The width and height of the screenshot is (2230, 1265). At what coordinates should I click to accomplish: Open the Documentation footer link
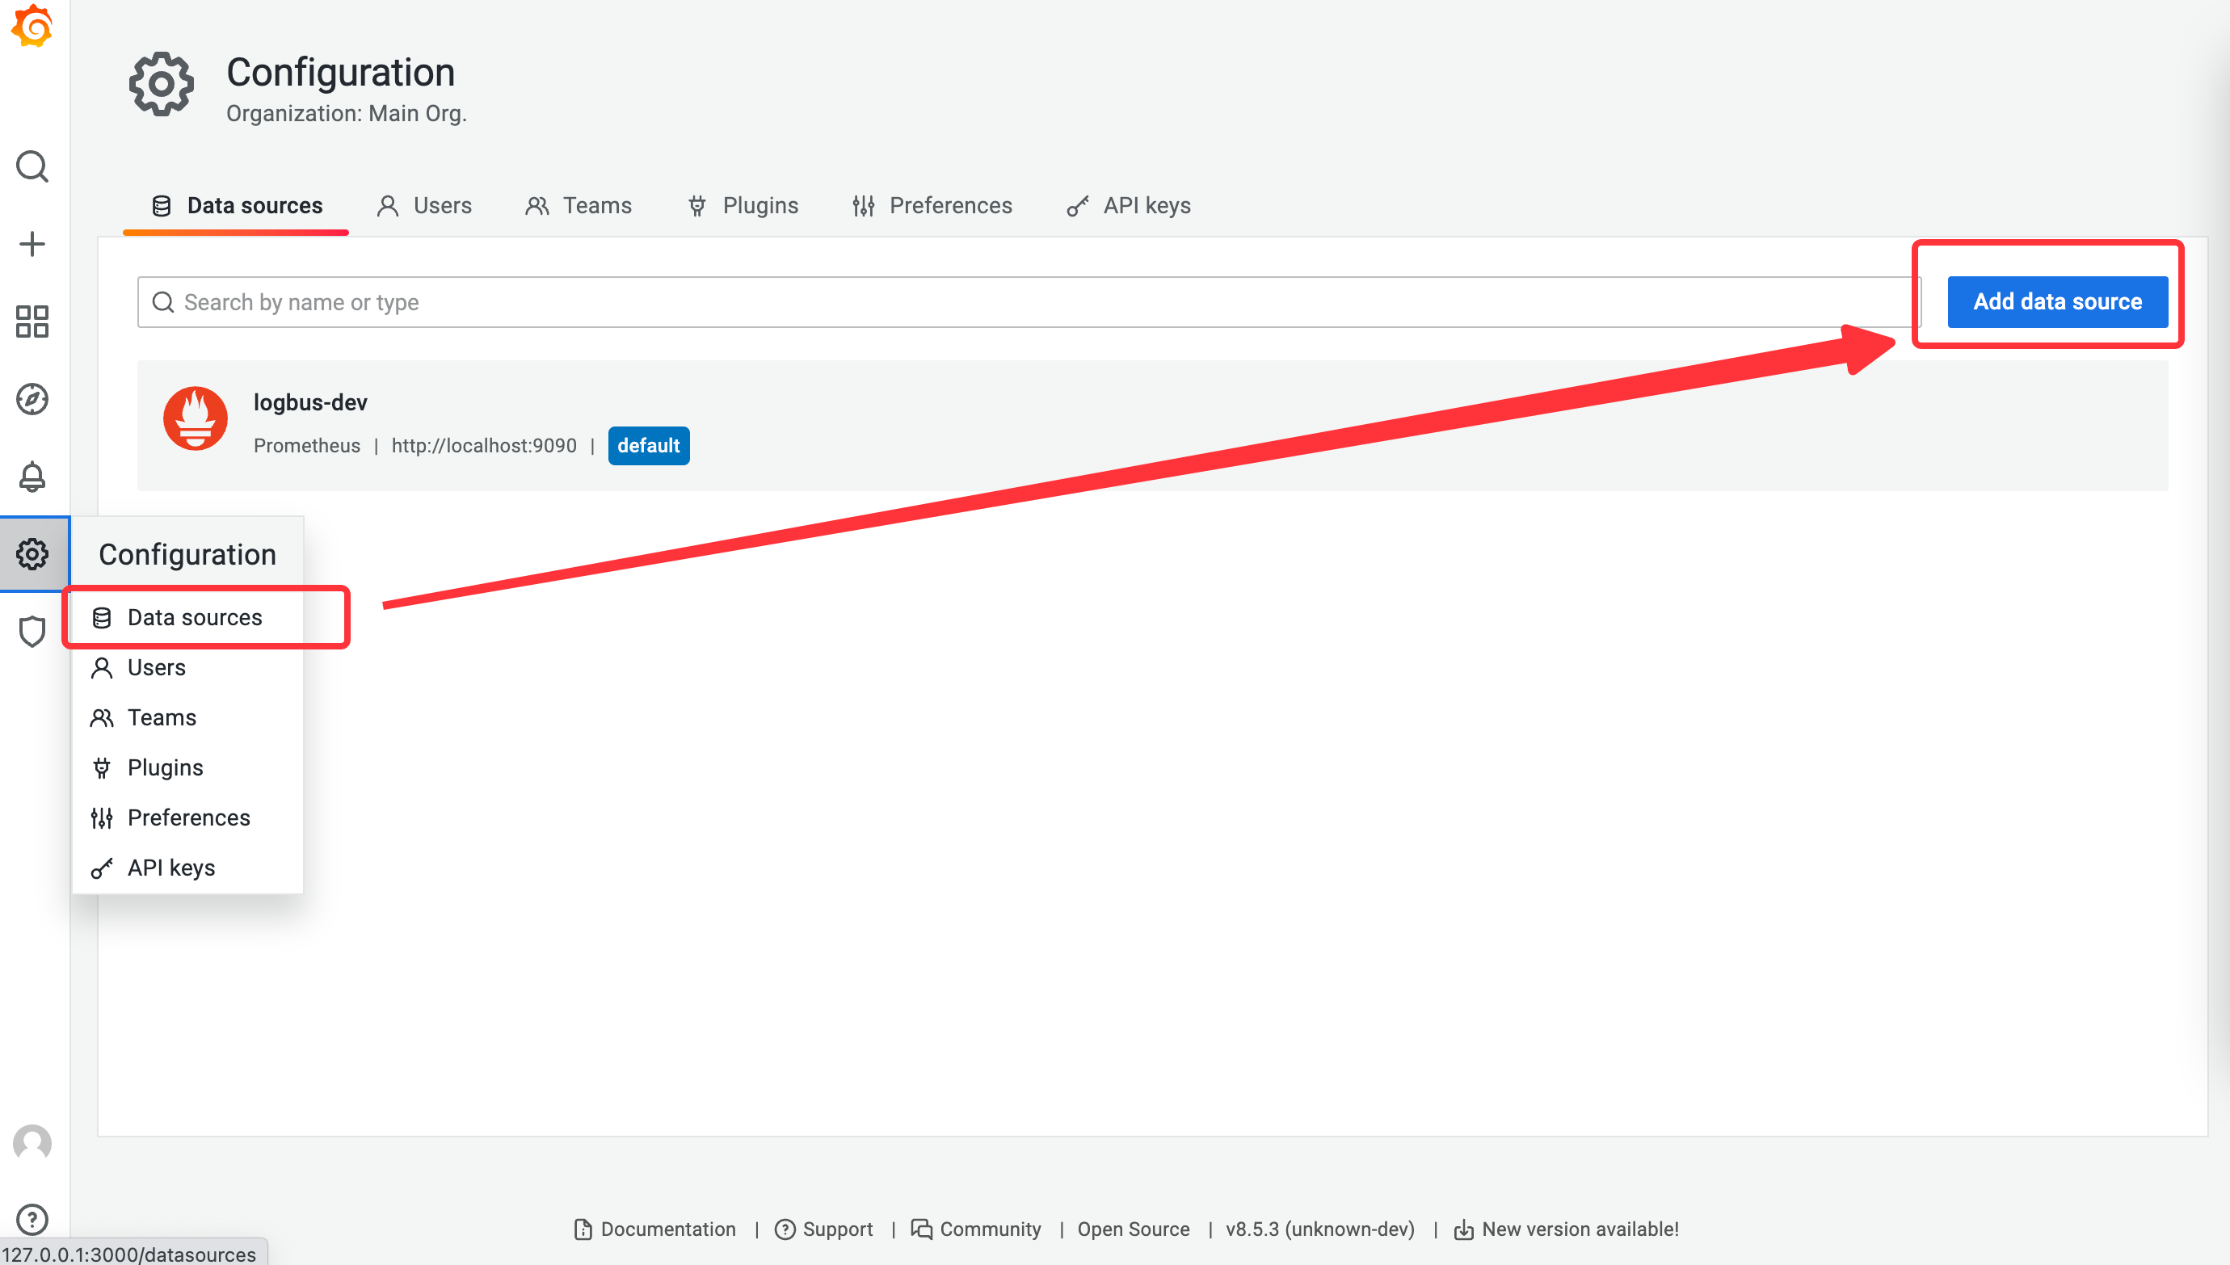(x=655, y=1229)
